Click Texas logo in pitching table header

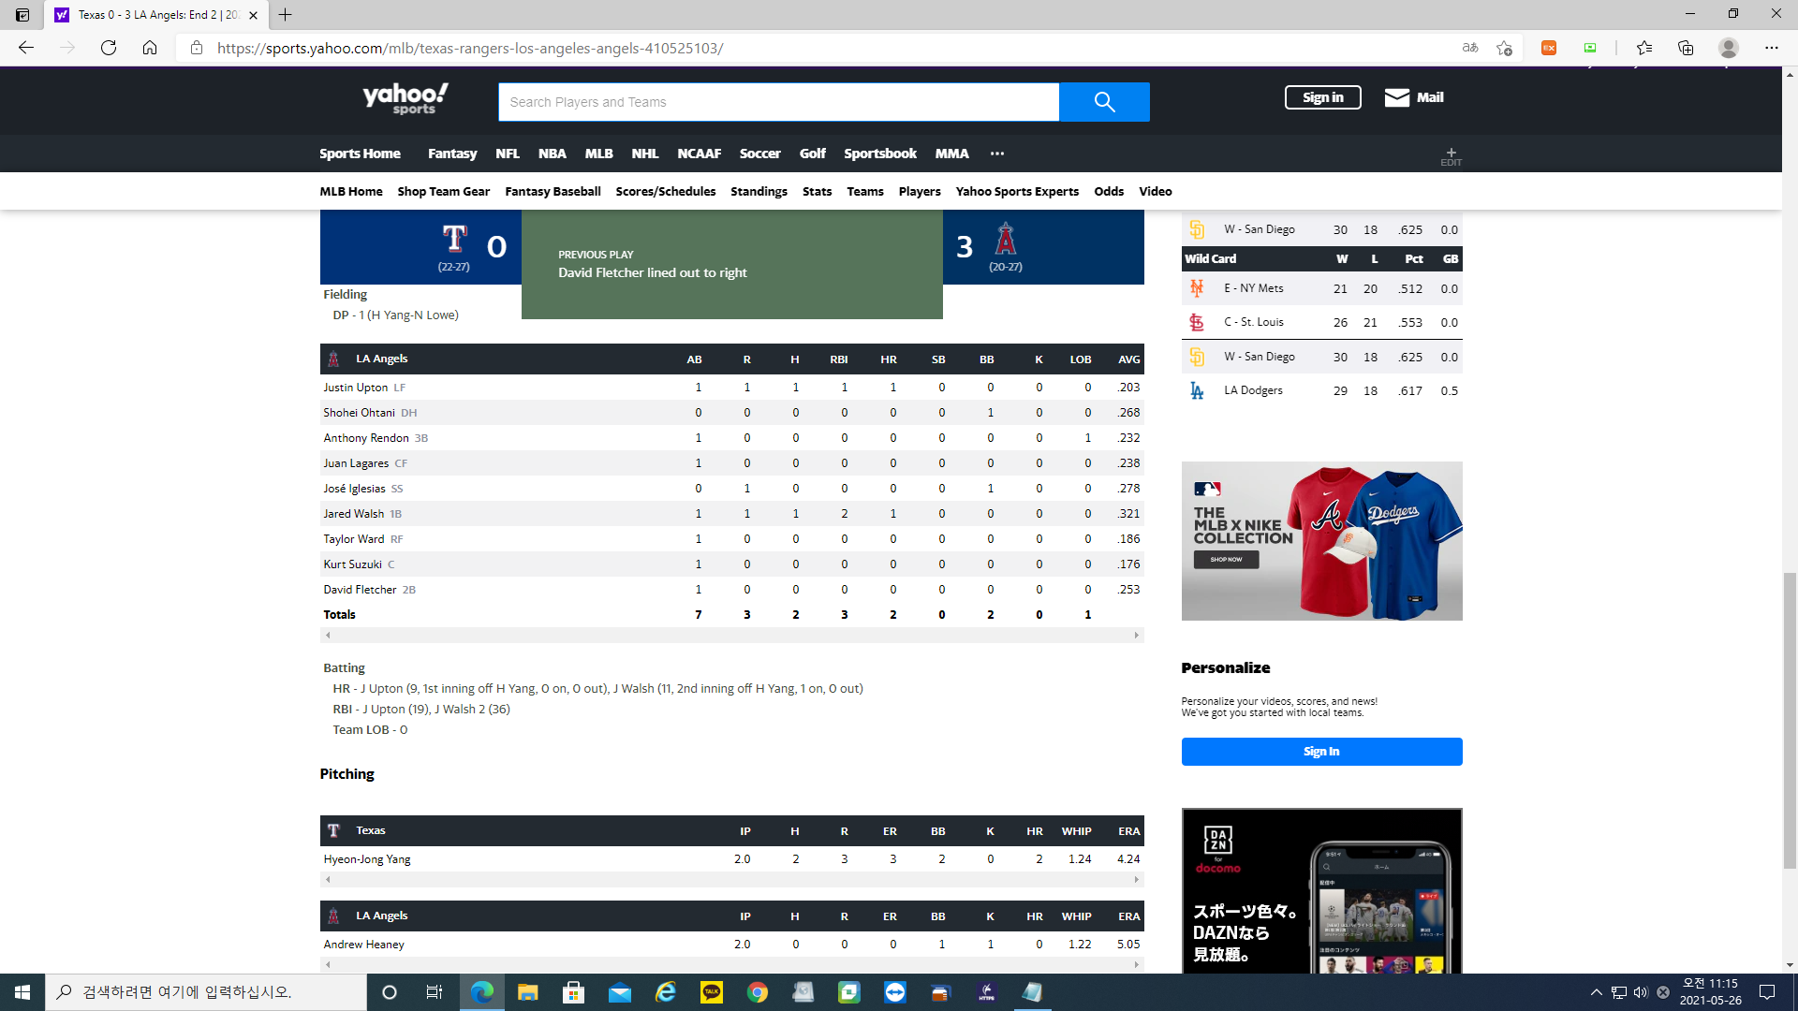[333, 831]
